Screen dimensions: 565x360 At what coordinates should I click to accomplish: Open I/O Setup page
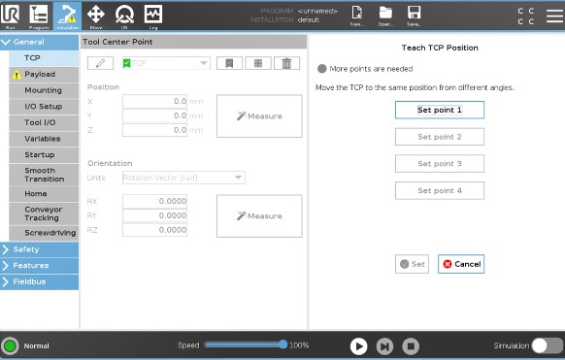(x=44, y=107)
